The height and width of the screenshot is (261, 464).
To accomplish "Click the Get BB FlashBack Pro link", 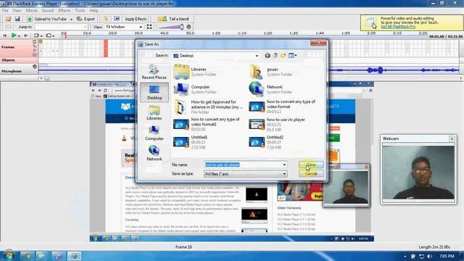I will tap(398, 27).
